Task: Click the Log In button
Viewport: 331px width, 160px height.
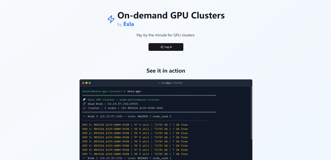Action: coord(166,47)
